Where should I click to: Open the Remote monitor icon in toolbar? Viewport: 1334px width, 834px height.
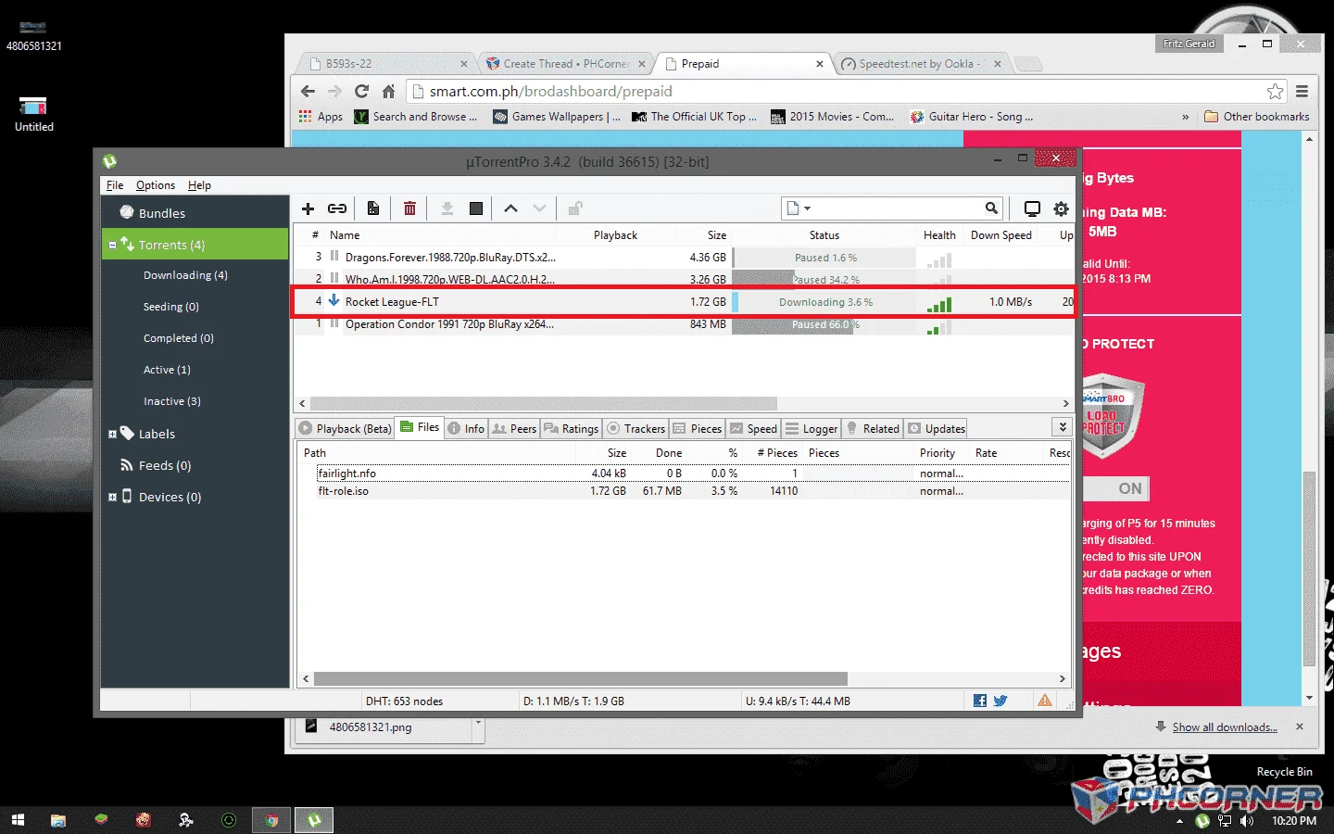point(1032,208)
